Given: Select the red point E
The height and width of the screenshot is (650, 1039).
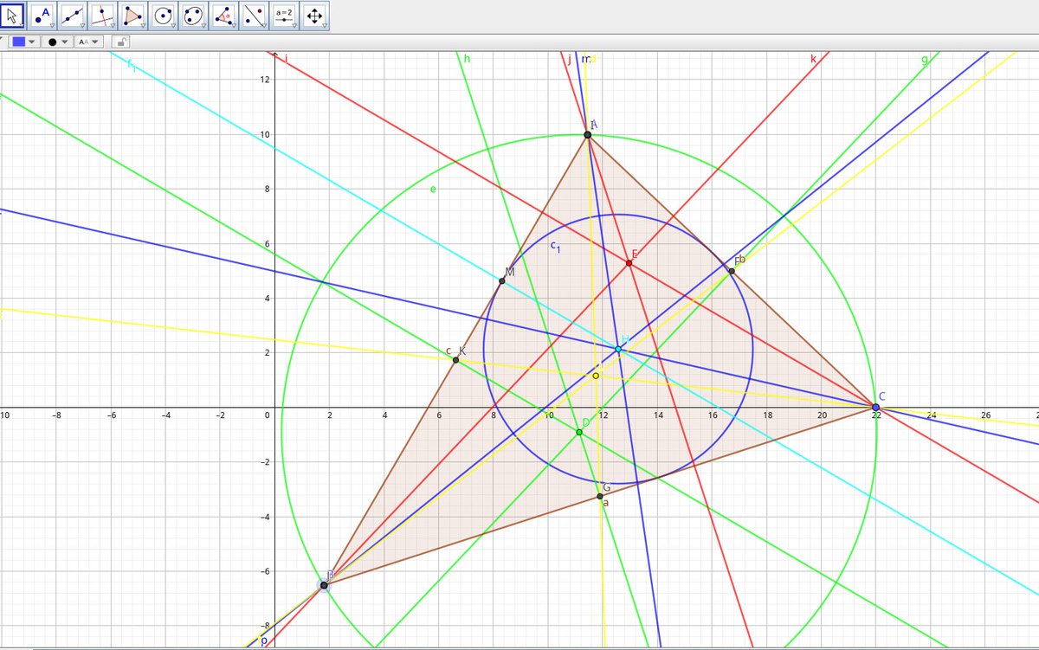Looking at the screenshot, I should 629,263.
